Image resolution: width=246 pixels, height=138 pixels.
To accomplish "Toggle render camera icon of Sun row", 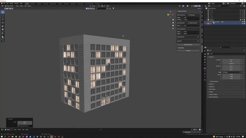I will 244,24.
